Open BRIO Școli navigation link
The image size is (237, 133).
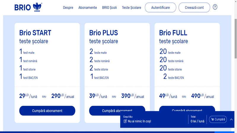[109, 8]
